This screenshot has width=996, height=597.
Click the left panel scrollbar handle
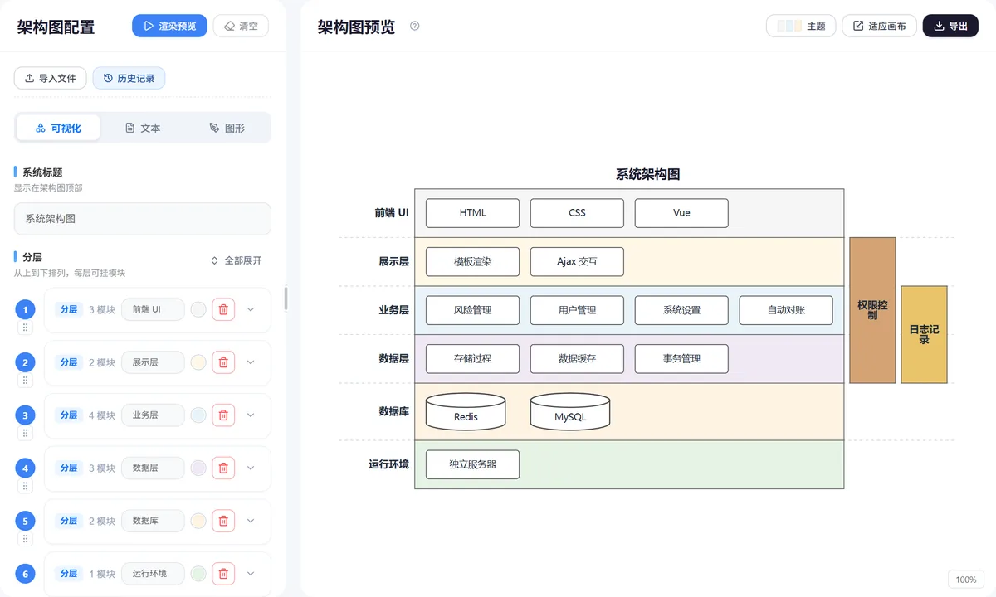pos(286,298)
